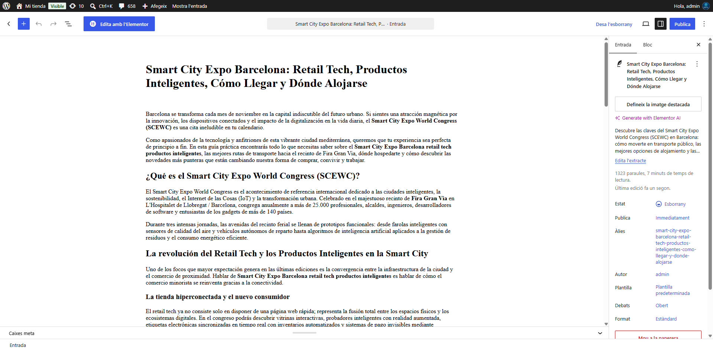This screenshot has height=351, width=713.
Task: Toggle the settings sidebar panel
Action: tap(661, 24)
